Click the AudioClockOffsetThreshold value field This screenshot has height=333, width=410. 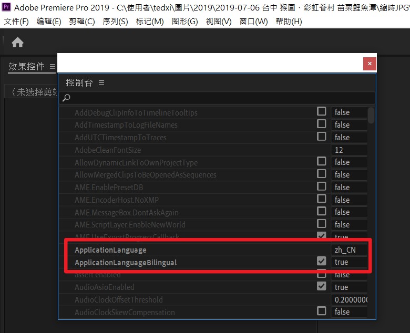[x=349, y=300]
